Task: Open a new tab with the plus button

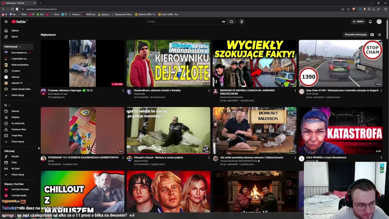Action: (40, 3)
